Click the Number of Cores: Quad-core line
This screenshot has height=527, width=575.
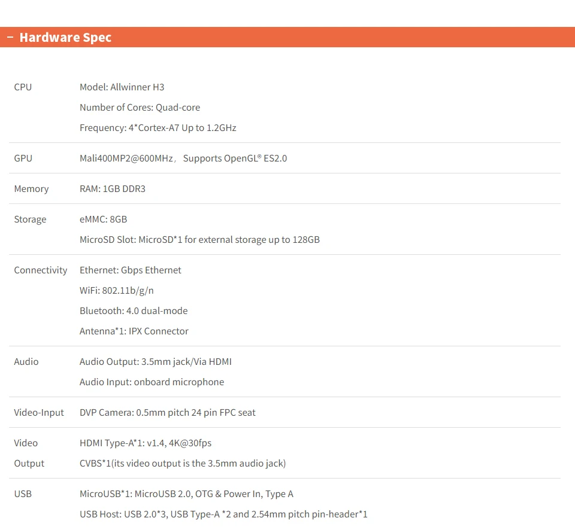[x=140, y=107]
